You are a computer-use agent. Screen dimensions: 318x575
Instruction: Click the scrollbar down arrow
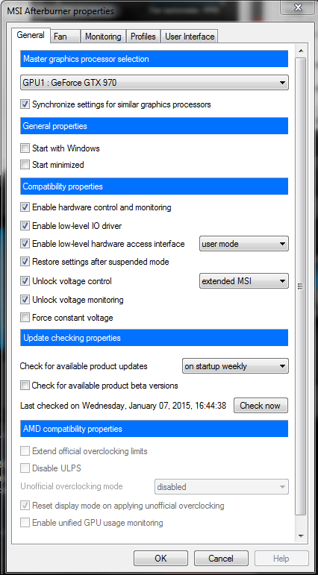point(301,535)
